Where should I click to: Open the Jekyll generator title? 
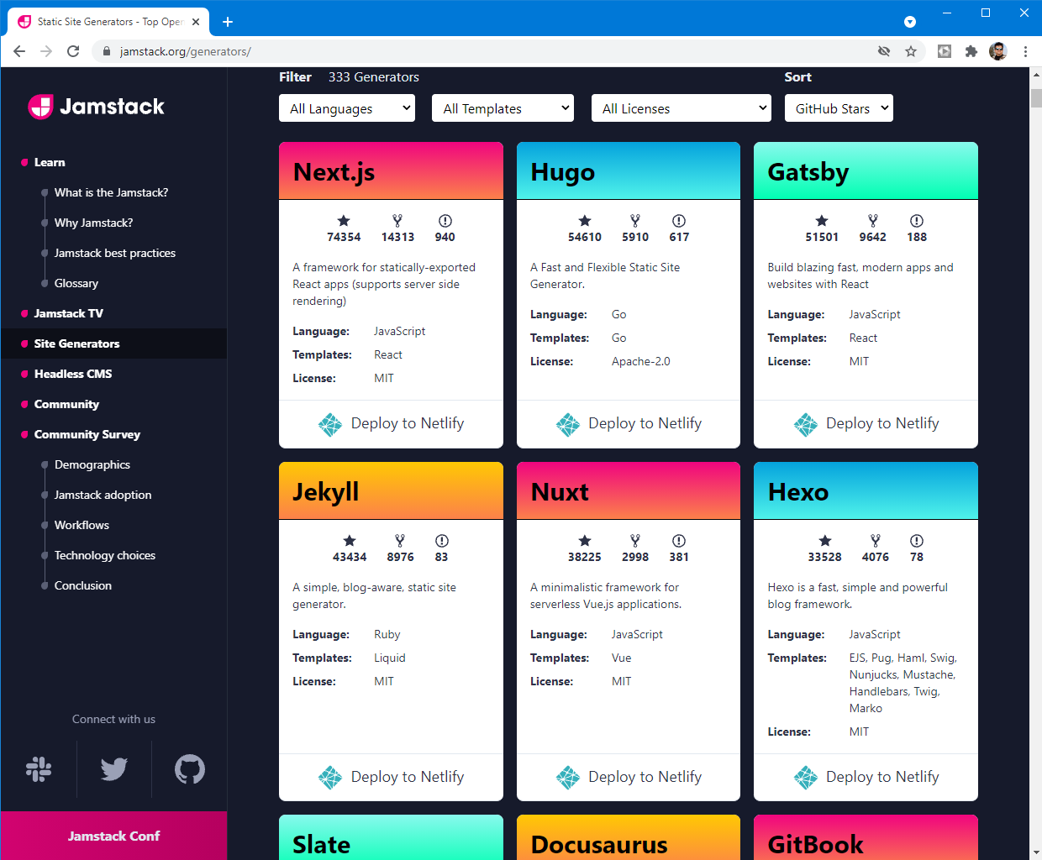325,492
